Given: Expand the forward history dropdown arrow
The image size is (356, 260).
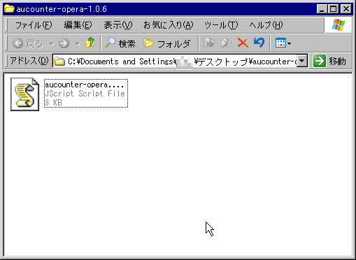Looking at the screenshot, I should 78,43.
